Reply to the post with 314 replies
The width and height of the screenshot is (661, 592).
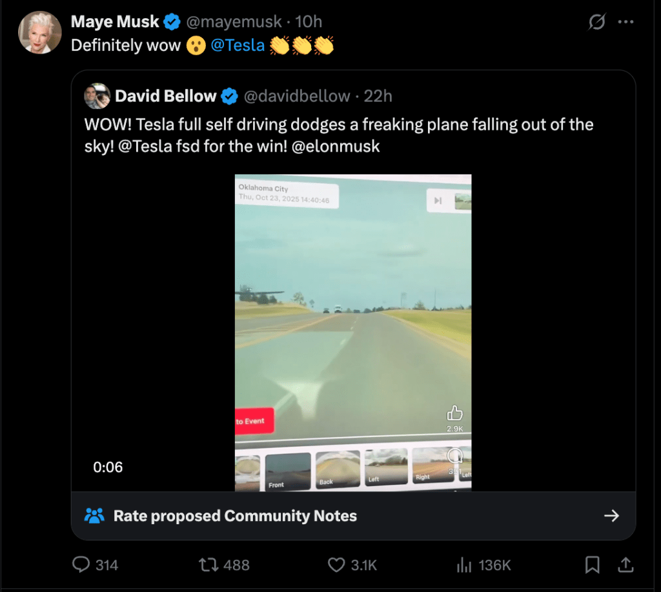point(81,565)
